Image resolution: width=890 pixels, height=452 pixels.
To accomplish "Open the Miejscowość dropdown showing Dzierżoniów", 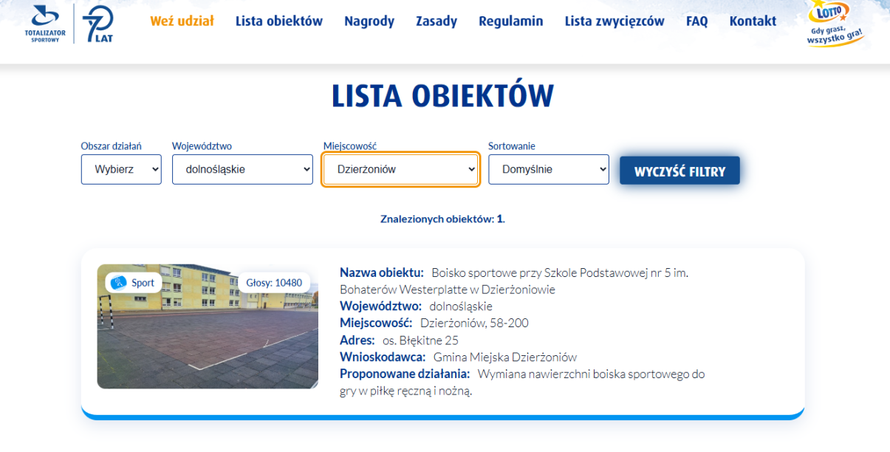I will [400, 169].
